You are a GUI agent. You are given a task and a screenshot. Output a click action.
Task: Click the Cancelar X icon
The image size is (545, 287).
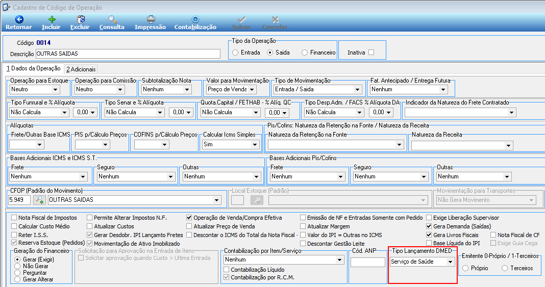point(275,19)
